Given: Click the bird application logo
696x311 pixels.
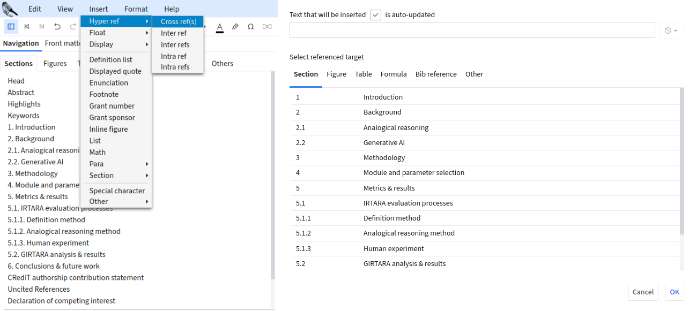Looking at the screenshot, I should 10,9.
